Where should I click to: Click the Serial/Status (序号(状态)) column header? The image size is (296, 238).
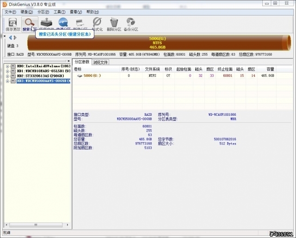click(131, 69)
